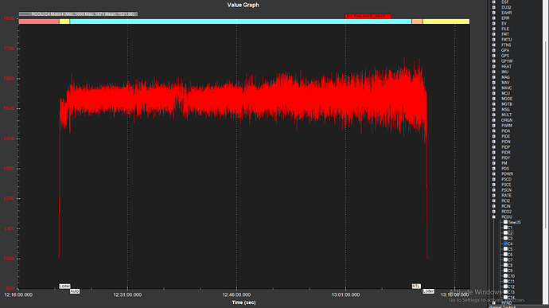This screenshot has height=308, width=549.
Task: Select the PIDN tree item
Action: pos(505,142)
